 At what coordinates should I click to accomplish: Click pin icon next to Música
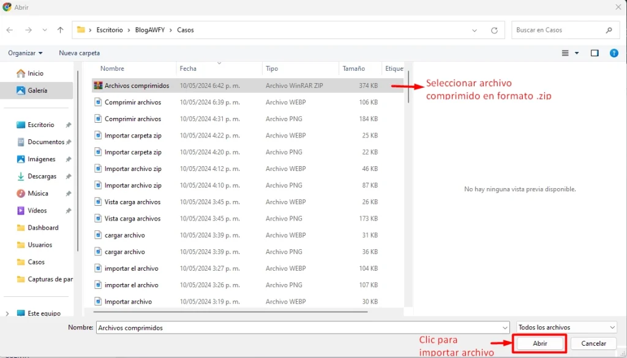tap(69, 194)
